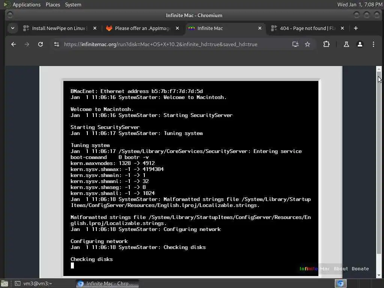Open the Infinite Mac link in emulator footer
The width and height of the screenshot is (384, 288).
tap(315, 268)
